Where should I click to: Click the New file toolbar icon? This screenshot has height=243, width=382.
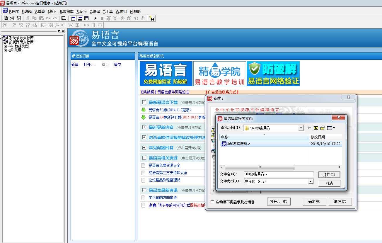(6, 18)
